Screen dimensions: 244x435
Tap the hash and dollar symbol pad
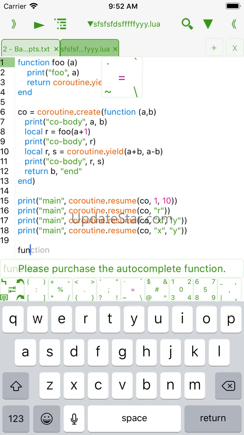(x=157, y=290)
